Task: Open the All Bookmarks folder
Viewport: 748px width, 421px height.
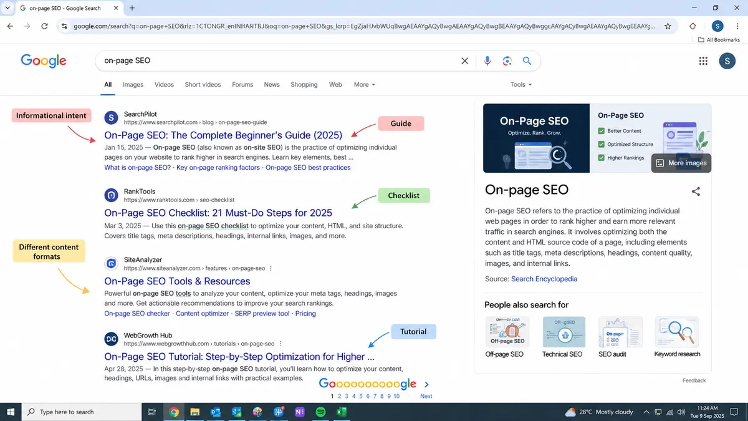Action: coord(719,40)
